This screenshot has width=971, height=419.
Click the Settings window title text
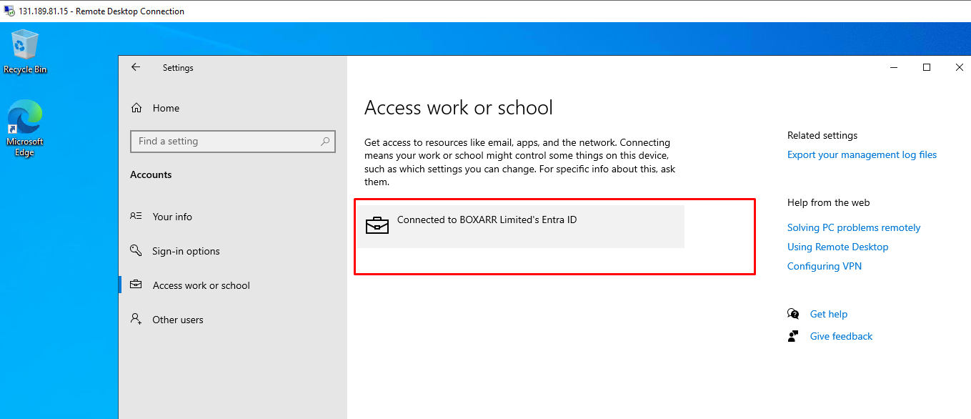[178, 68]
